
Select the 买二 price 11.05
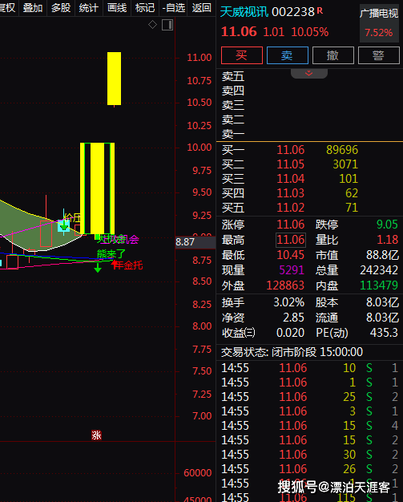pos(290,164)
